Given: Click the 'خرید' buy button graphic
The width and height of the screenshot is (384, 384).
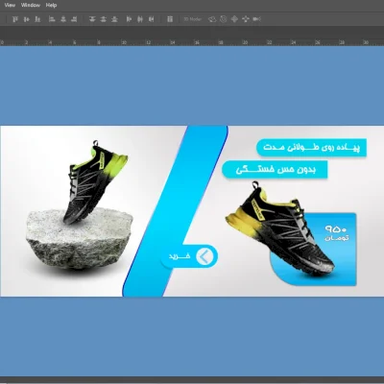Looking at the screenshot, I should point(189,256).
